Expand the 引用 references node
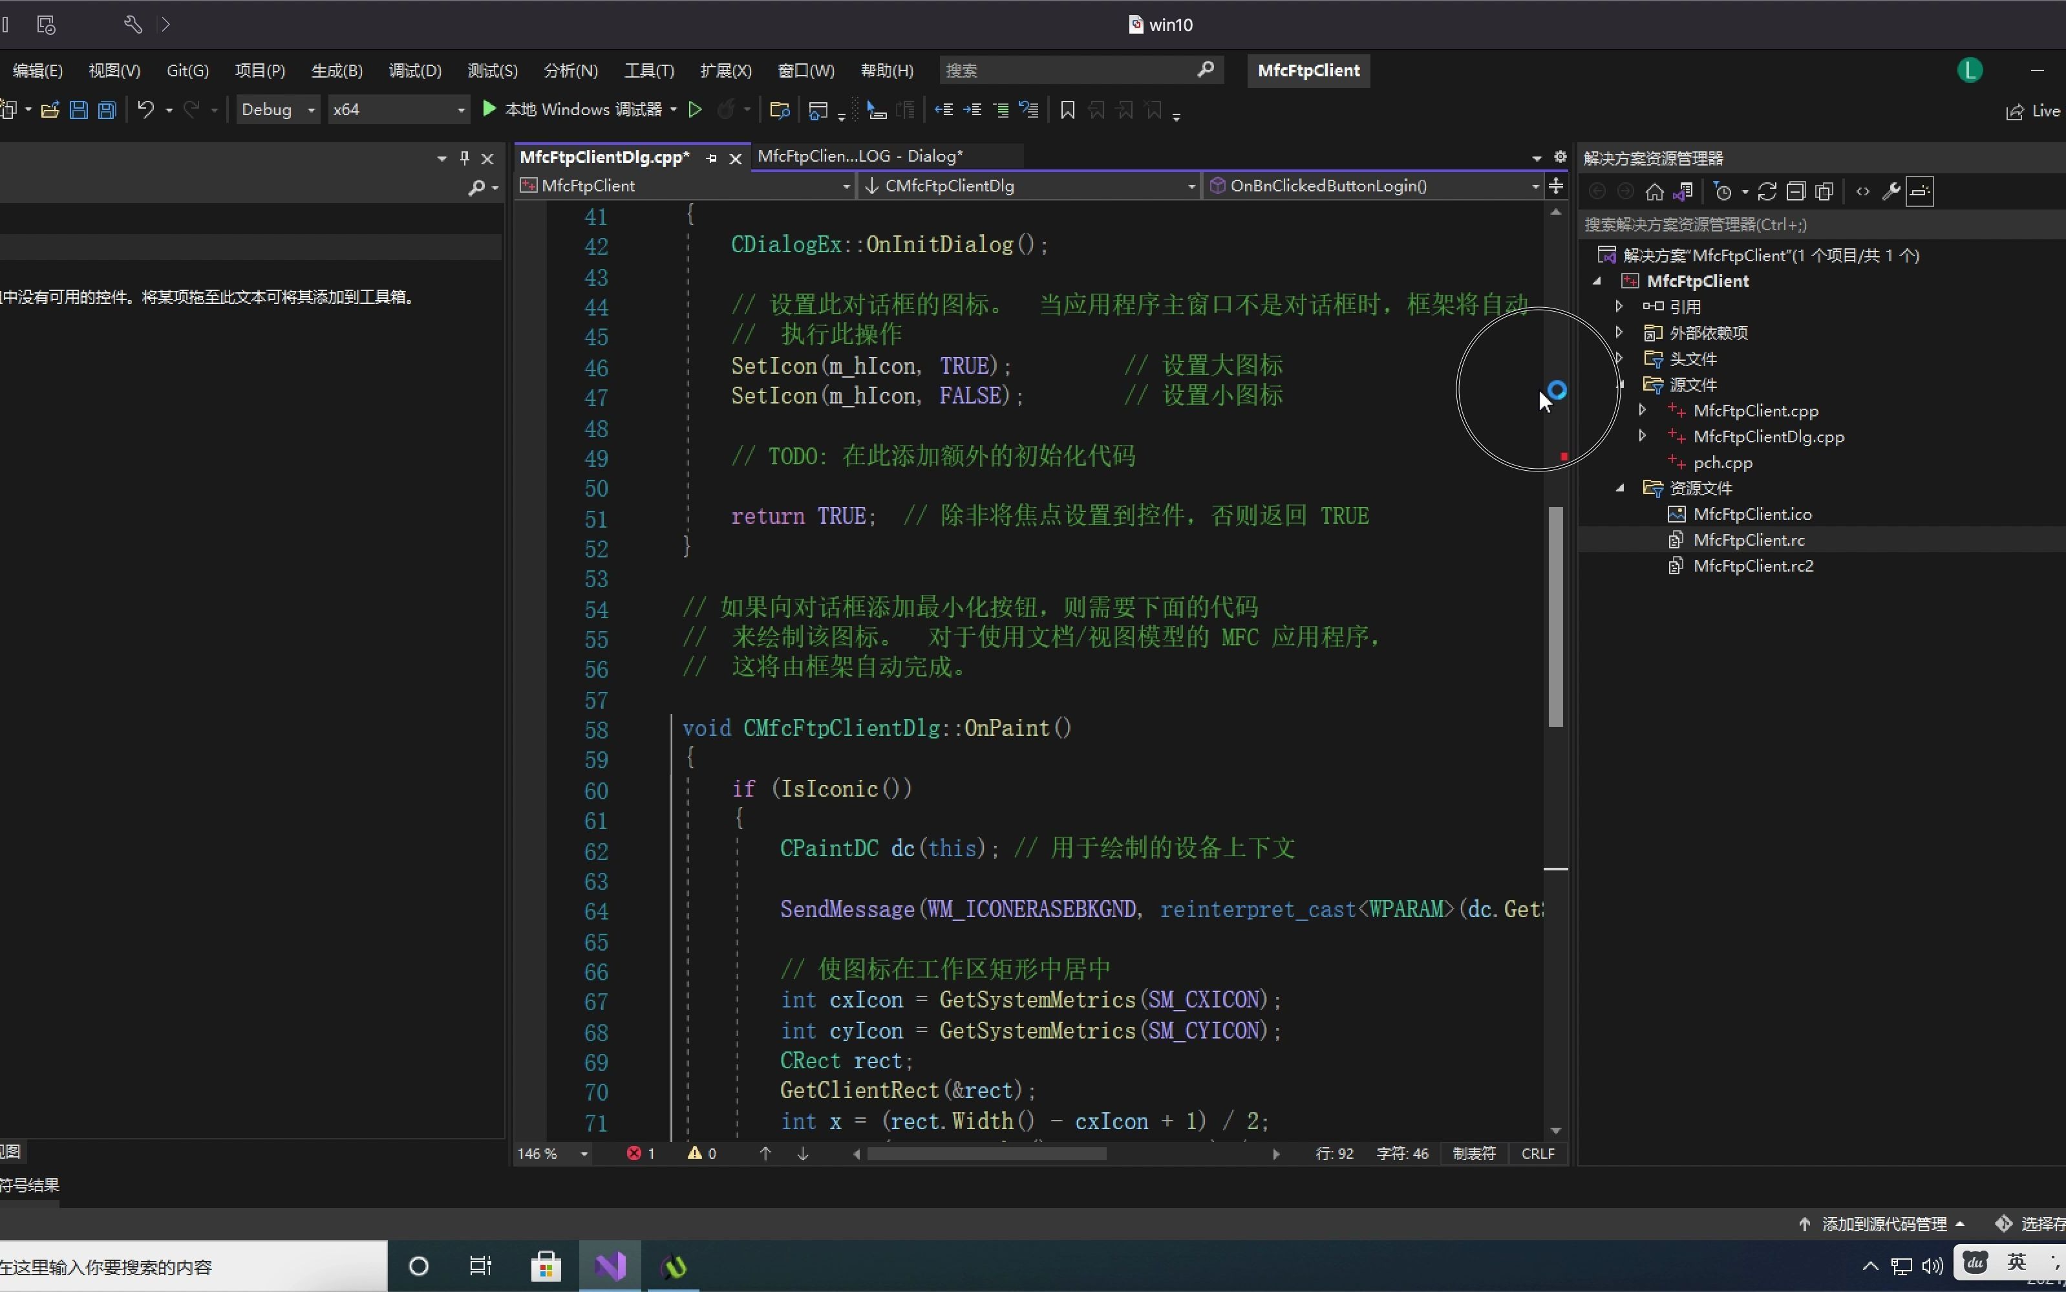 point(1619,307)
